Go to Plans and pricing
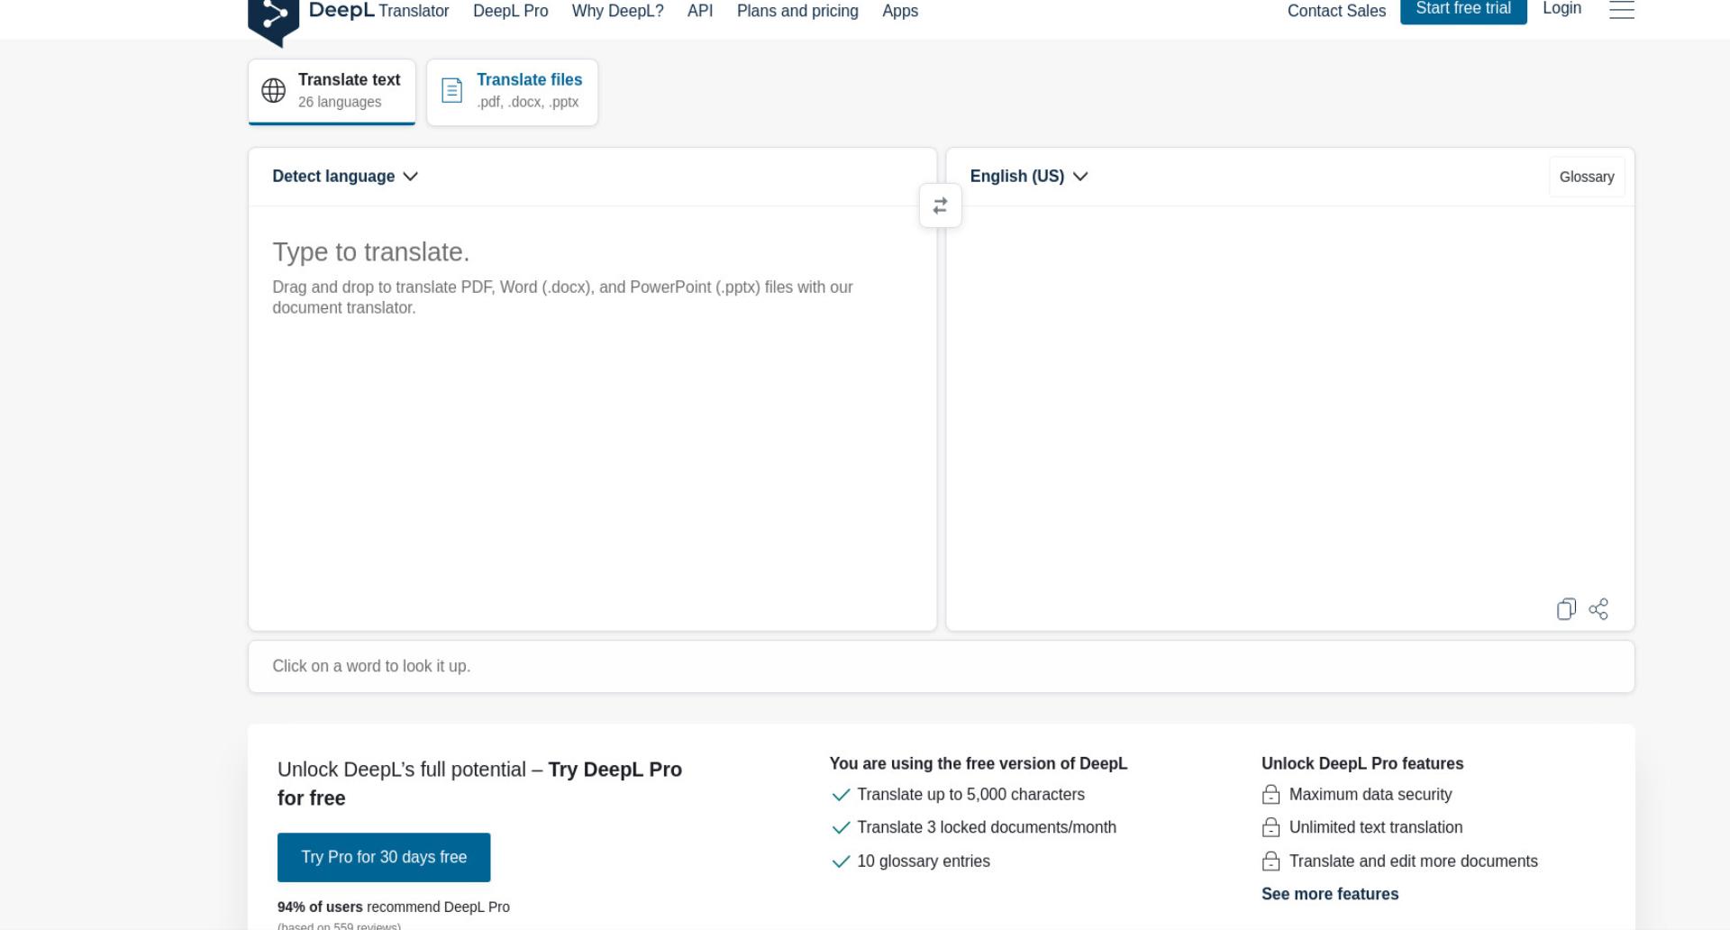This screenshot has height=930, width=1730. coord(797,11)
